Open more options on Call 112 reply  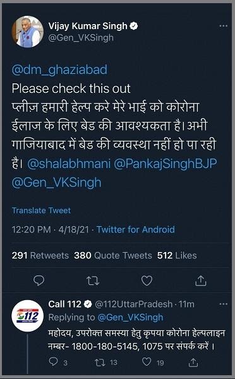pos(223,304)
